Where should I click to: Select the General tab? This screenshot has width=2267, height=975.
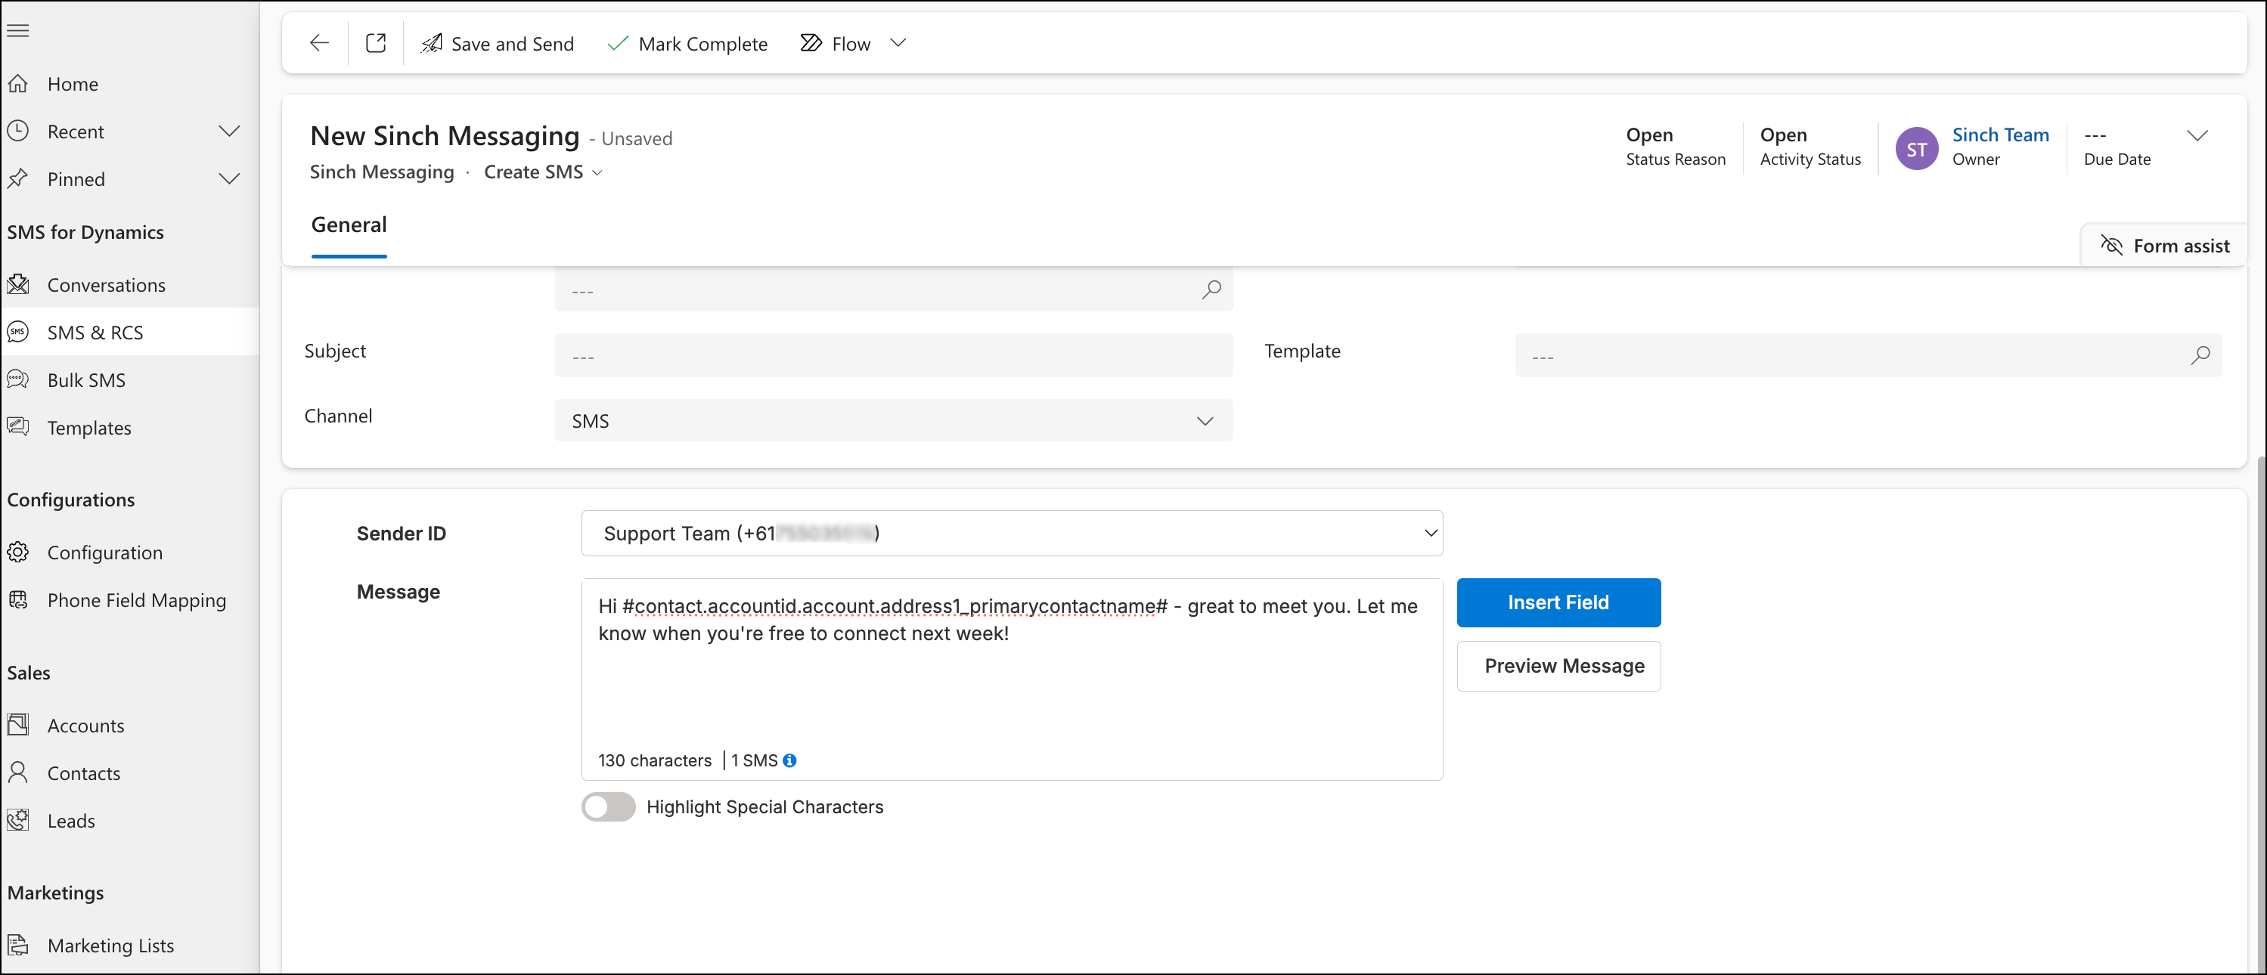tap(349, 225)
